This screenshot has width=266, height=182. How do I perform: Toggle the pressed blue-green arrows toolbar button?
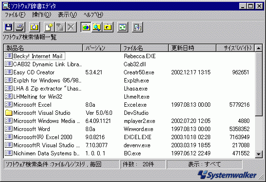point(86,27)
